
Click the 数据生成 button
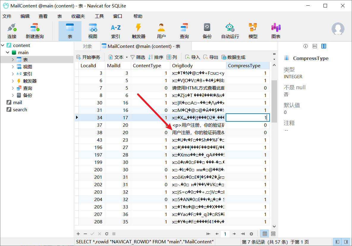tap(233, 57)
